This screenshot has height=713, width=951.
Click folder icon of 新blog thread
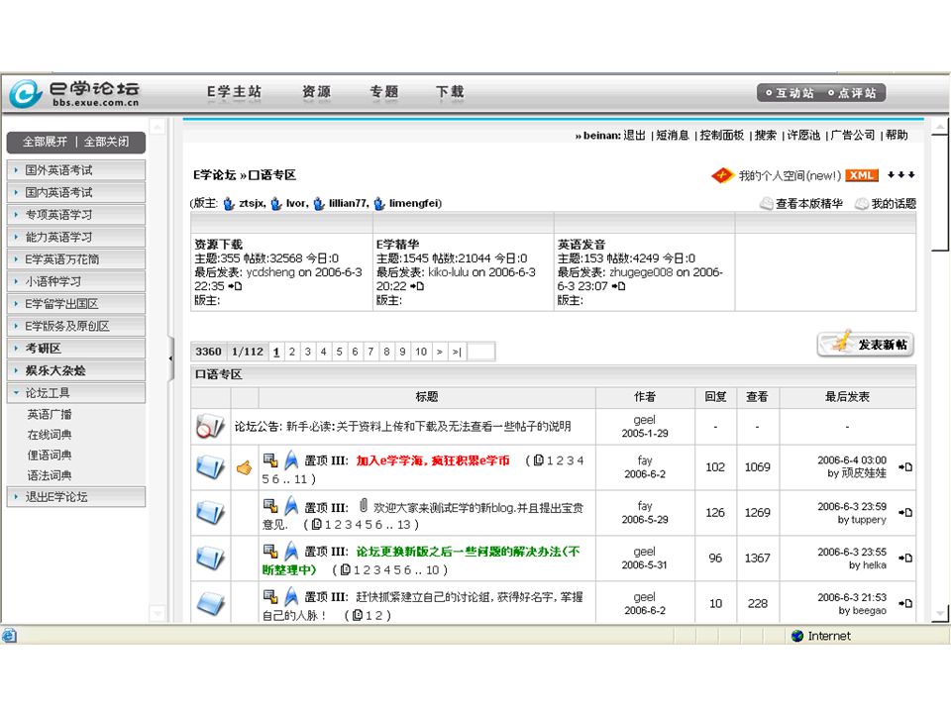(210, 512)
